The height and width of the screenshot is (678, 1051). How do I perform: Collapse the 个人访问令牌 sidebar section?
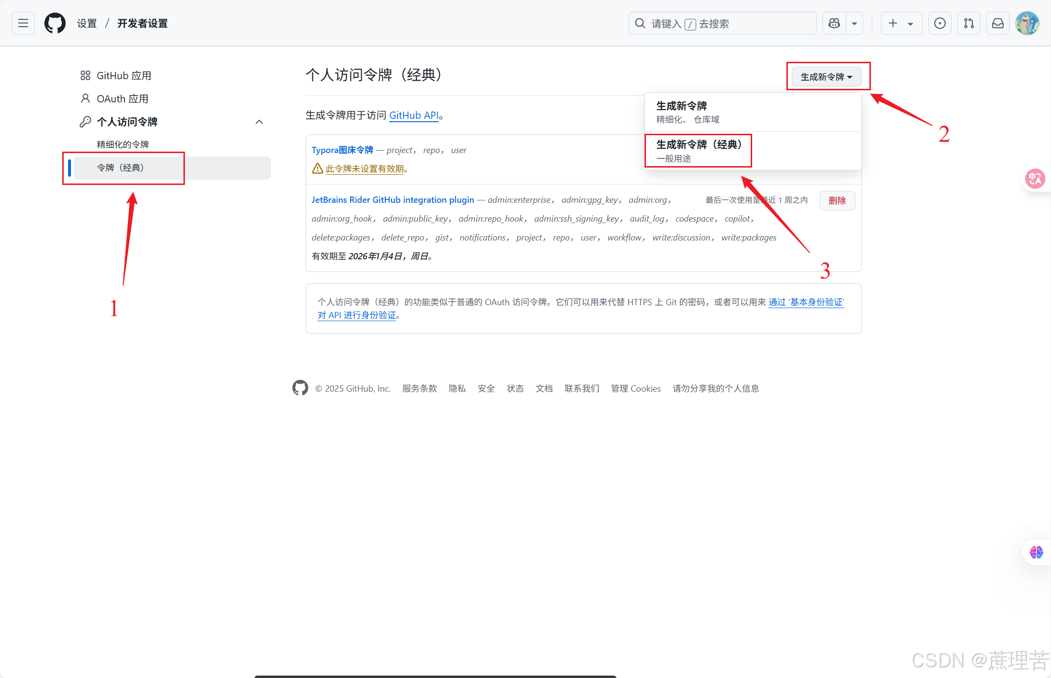(259, 122)
